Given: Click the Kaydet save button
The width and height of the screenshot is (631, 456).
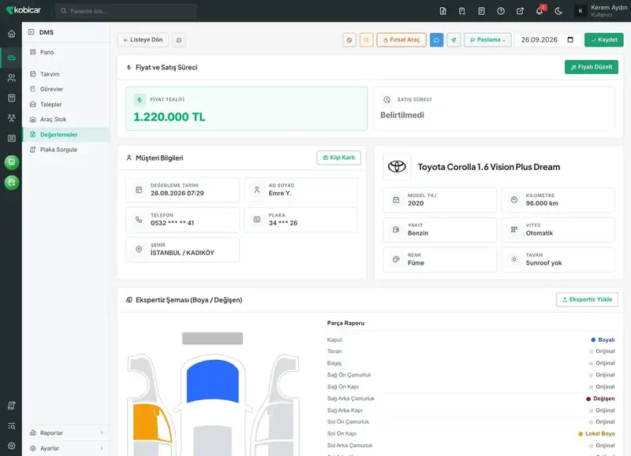Looking at the screenshot, I should pos(603,40).
